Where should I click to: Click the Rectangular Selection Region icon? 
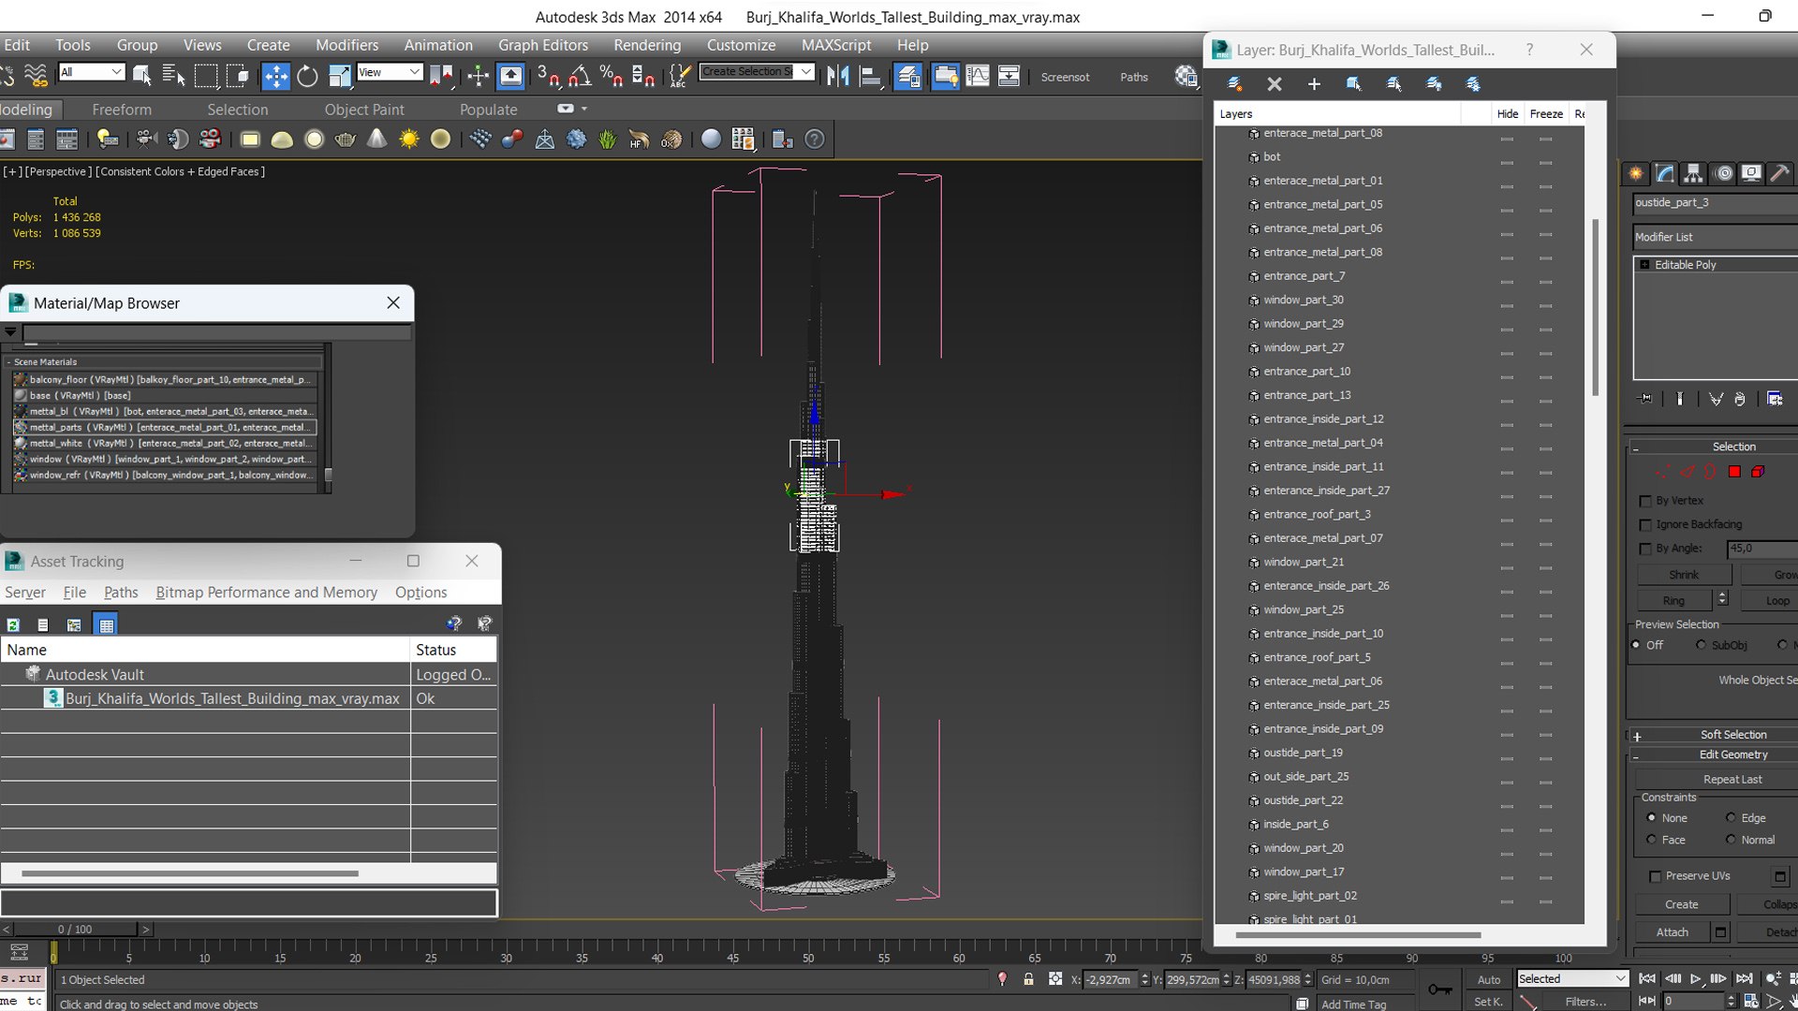pyautogui.click(x=205, y=77)
